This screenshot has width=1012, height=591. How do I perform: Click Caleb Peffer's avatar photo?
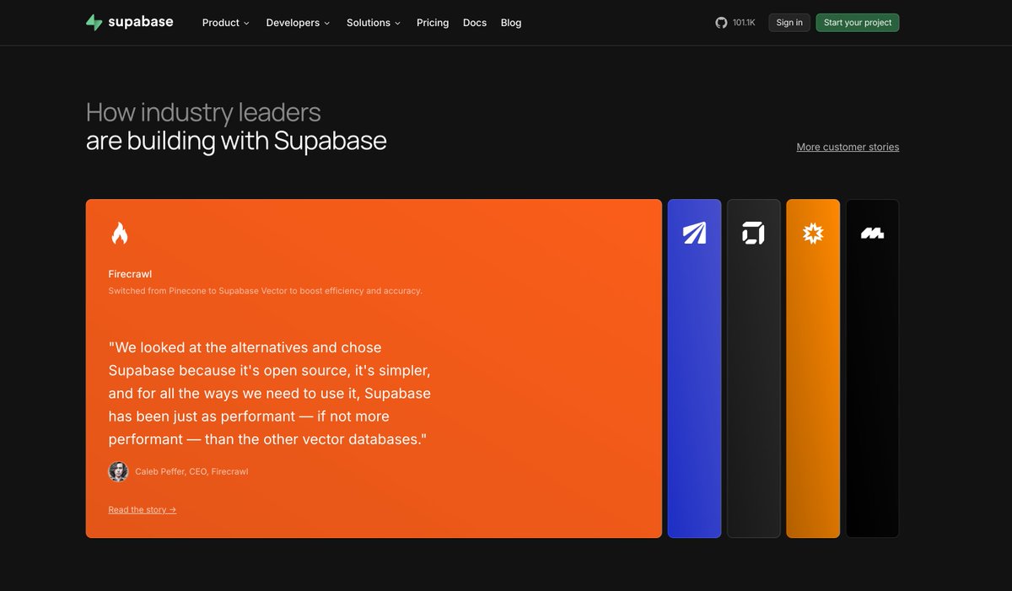coord(118,471)
